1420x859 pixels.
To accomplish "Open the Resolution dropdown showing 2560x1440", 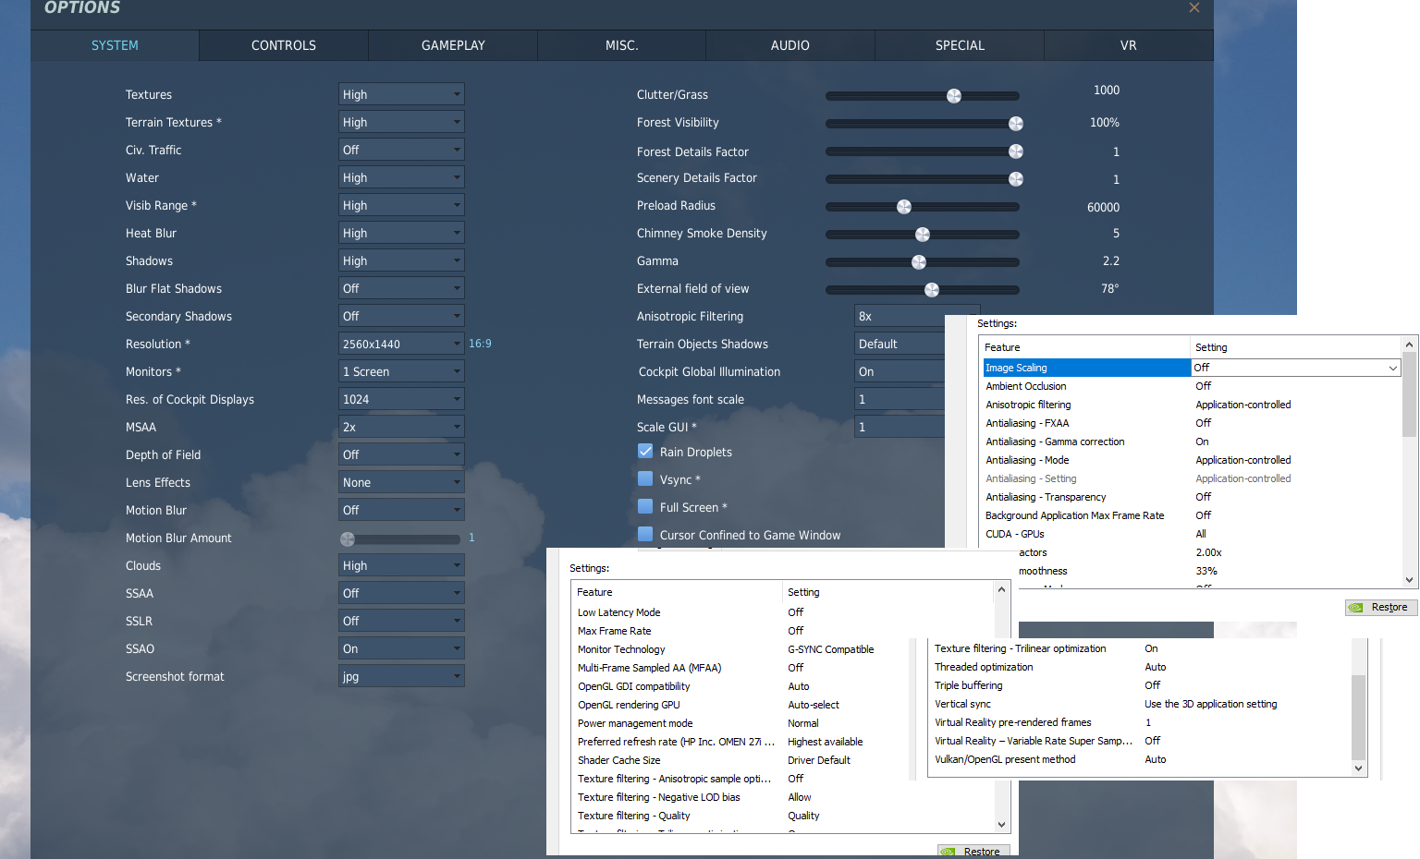I will coord(401,344).
